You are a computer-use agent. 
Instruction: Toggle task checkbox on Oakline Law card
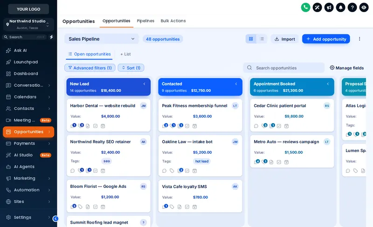coord(187,171)
